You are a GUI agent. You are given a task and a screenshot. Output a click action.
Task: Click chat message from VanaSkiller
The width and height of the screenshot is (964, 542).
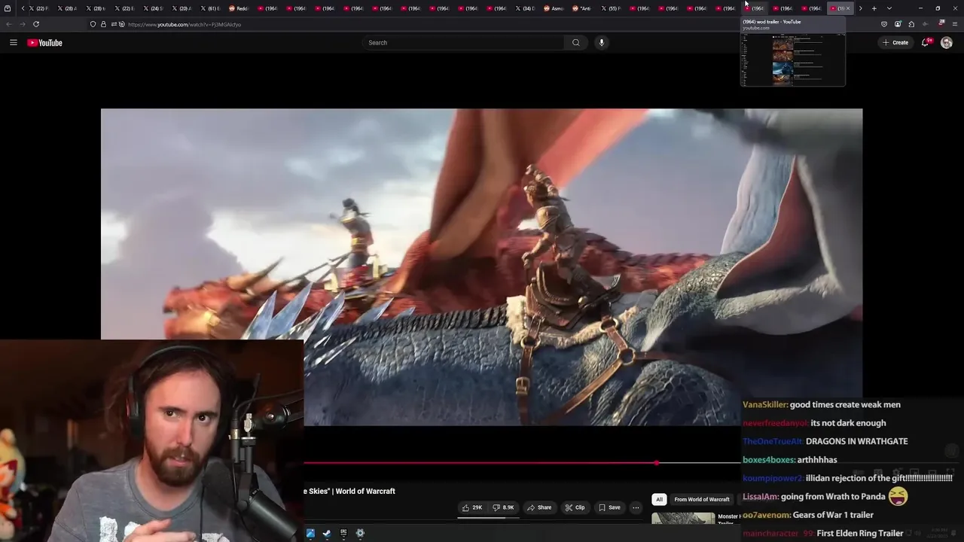(x=822, y=404)
